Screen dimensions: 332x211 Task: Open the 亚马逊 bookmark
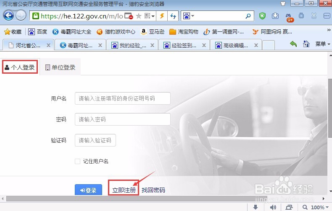pyautogui.click(x=153, y=32)
